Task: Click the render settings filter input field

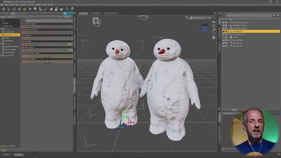Action: click(x=49, y=21)
